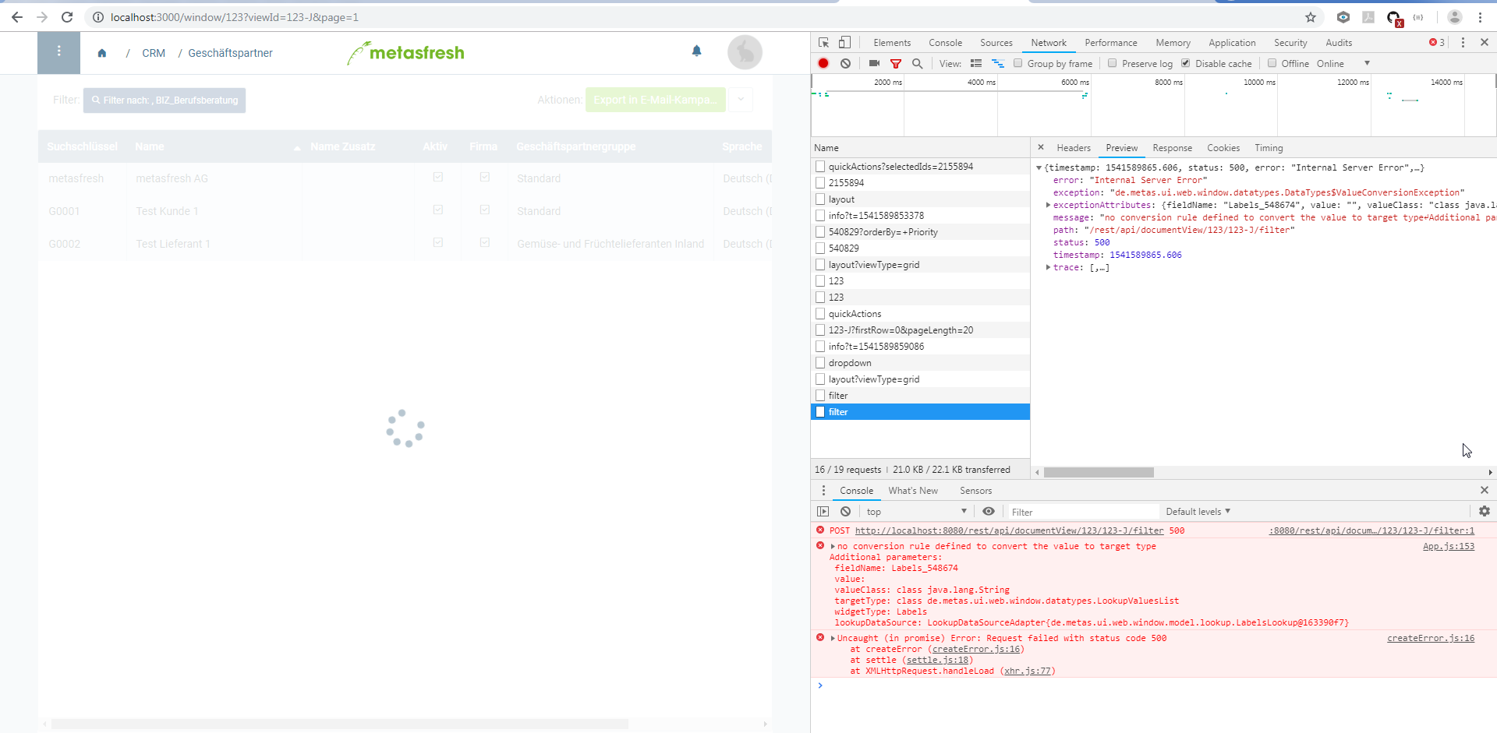This screenshot has width=1497, height=733.
Task: Close the request details pane
Action: (x=1040, y=146)
